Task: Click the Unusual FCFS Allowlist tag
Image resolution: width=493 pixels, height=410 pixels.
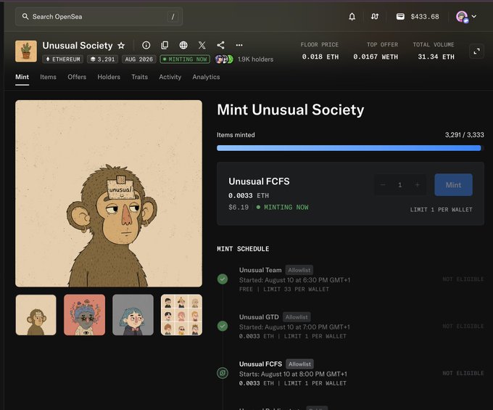Action: (299, 364)
